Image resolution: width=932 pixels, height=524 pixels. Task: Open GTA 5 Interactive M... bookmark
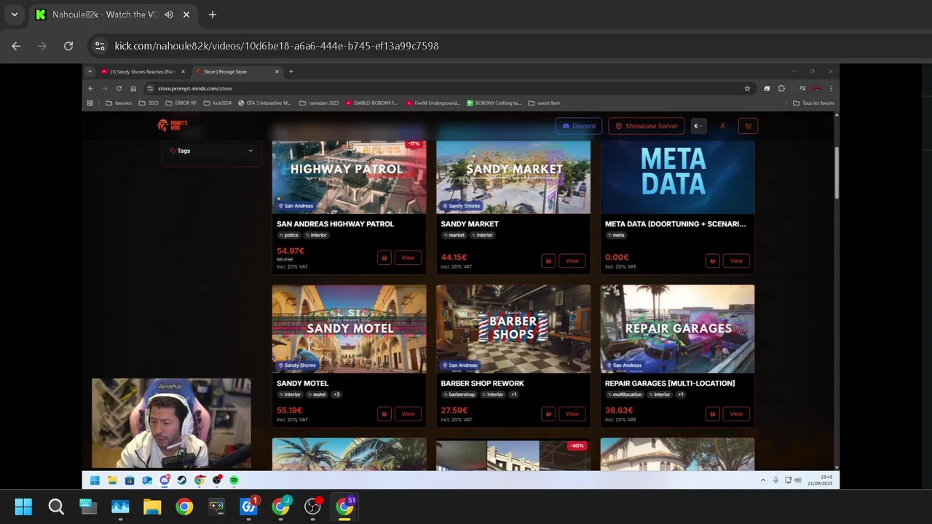click(264, 103)
